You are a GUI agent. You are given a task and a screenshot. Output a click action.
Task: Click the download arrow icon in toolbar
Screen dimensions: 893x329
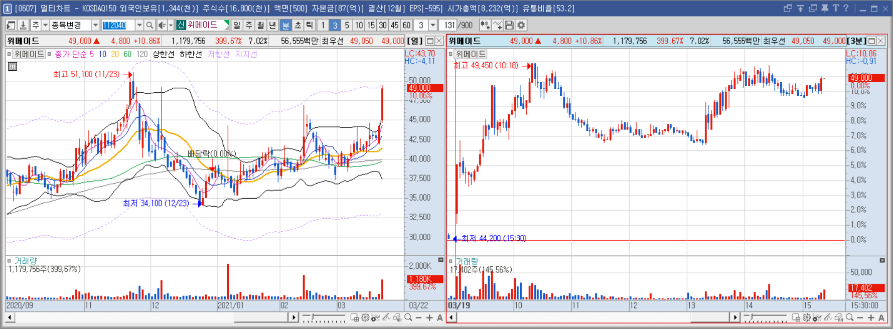(x=23, y=25)
